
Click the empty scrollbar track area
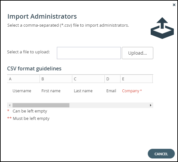pos(109,105)
